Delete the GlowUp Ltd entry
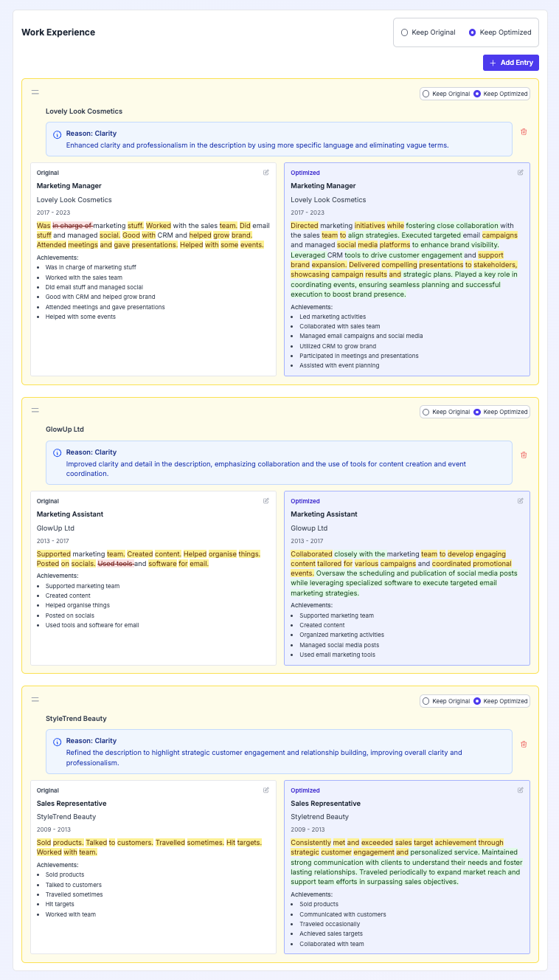Image resolution: width=559 pixels, height=980 pixels. click(524, 455)
